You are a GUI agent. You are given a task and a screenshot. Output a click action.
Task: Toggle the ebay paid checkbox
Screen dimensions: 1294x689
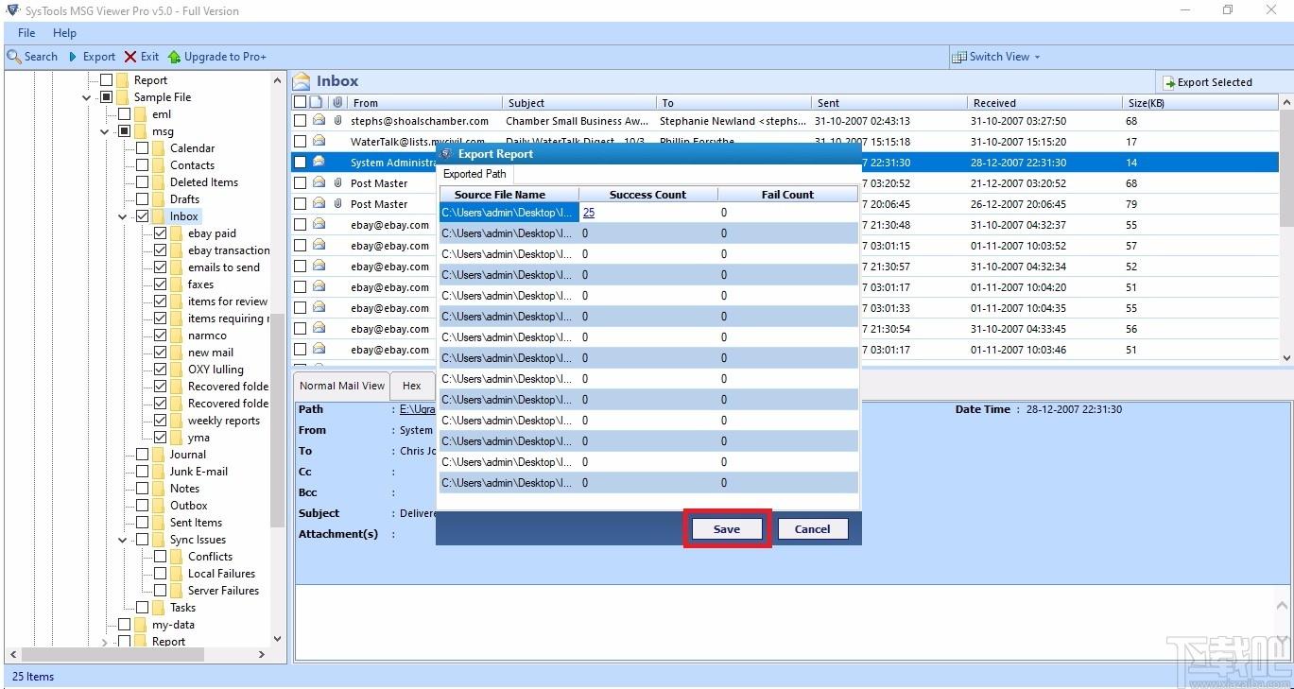[x=161, y=233]
